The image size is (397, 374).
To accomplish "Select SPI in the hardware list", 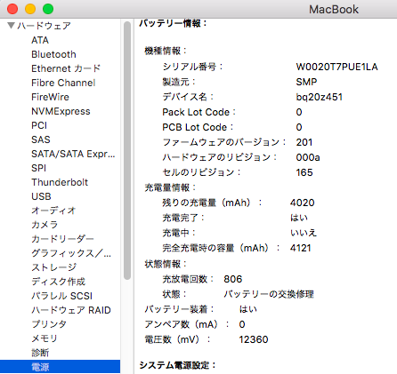I will pos(39,168).
